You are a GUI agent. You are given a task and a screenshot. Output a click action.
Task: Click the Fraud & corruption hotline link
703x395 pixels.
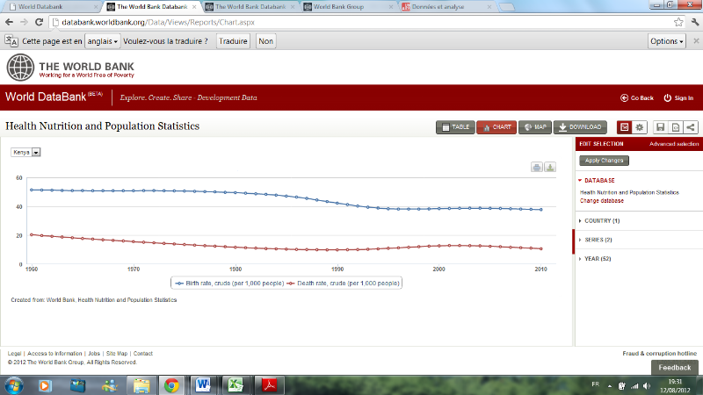point(660,354)
